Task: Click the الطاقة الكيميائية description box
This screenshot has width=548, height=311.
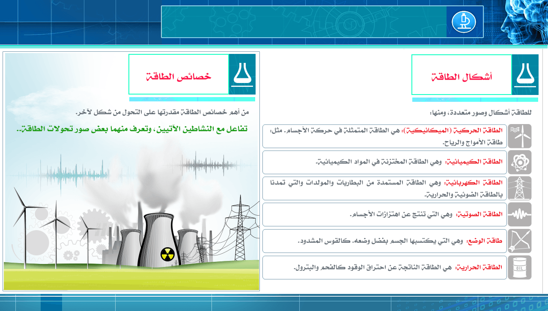Action: pyautogui.click(x=384, y=162)
